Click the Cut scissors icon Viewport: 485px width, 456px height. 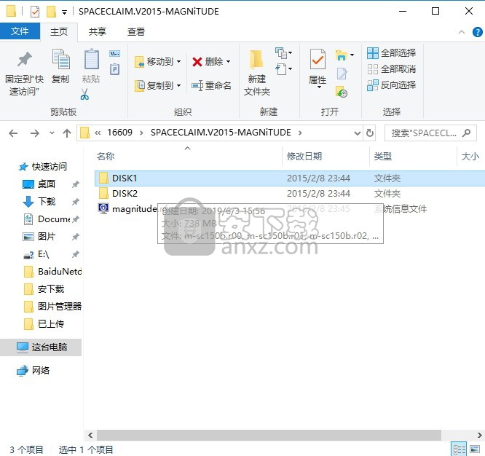coord(84,95)
